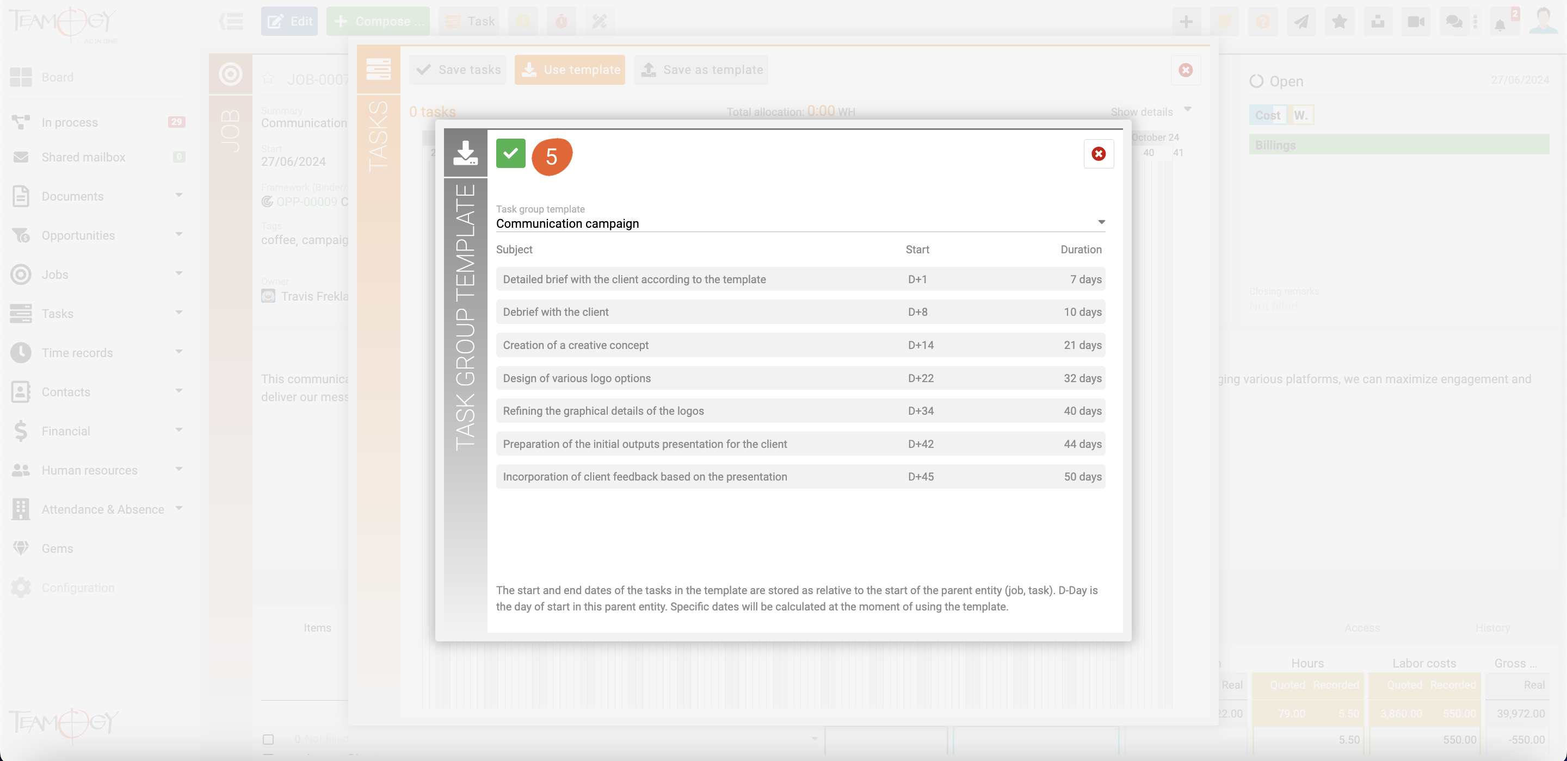Expand Attendance & Absence menu arrow
1567x761 pixels.
point(179,508)
